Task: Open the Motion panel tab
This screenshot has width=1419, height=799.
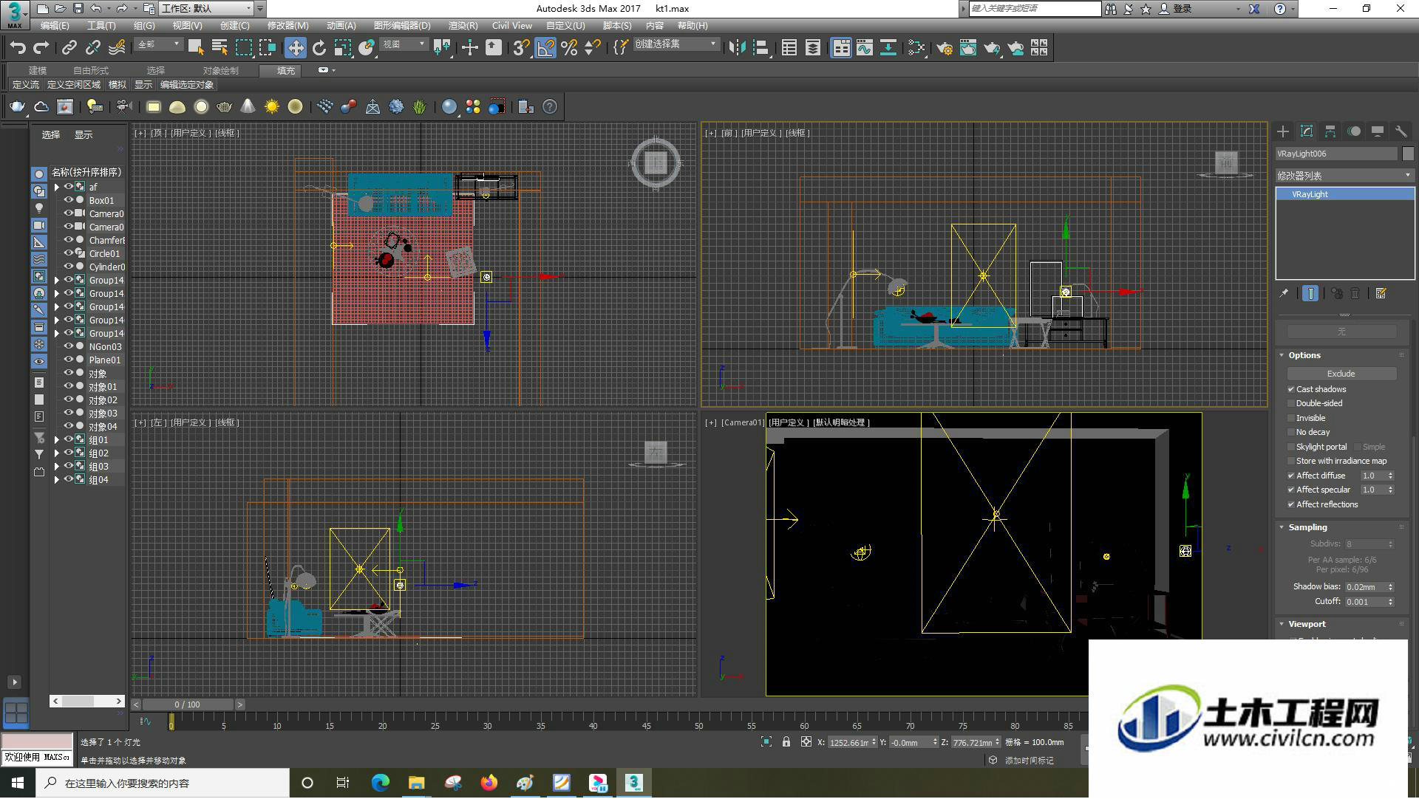Action: click(x=1354, y=131)
